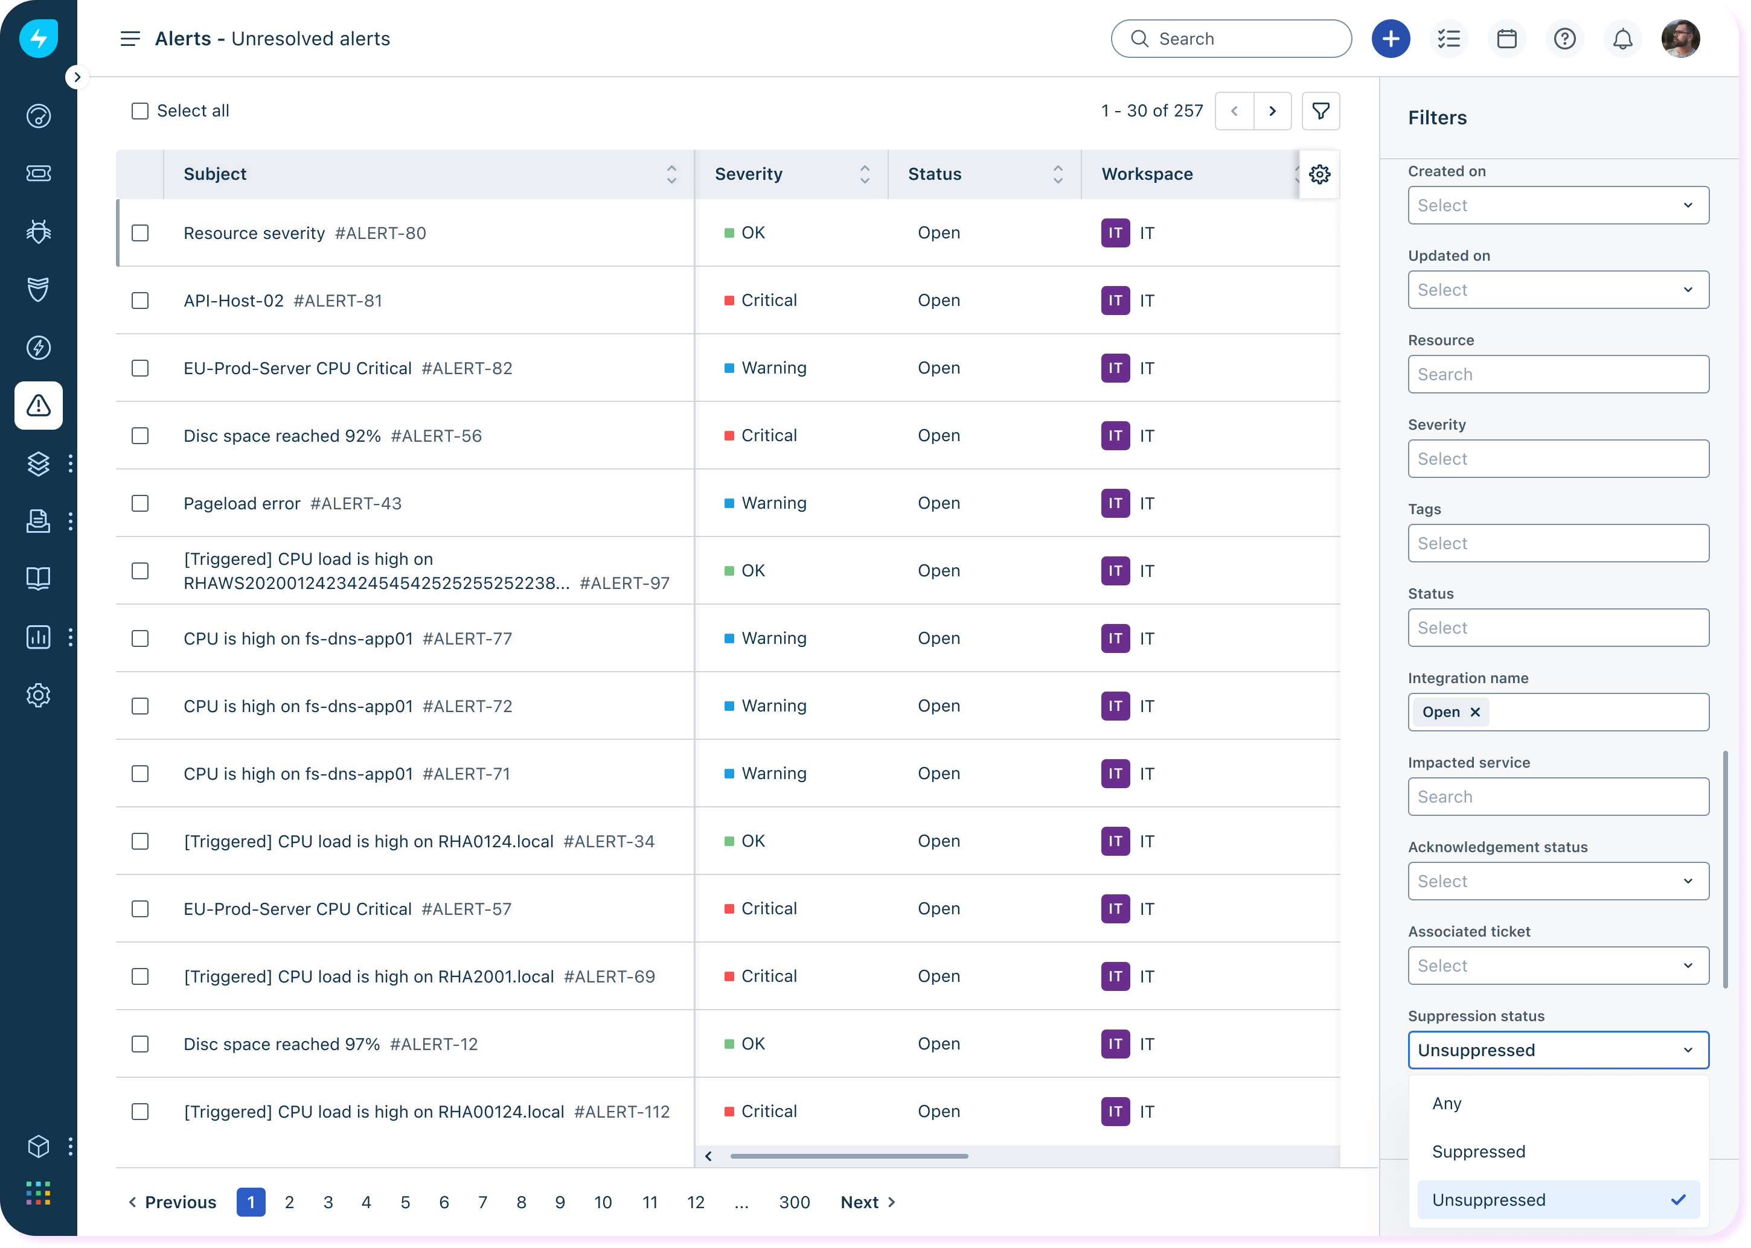Go to page 5 in pagination
1751x1248 pixels.
coord(405,1202)
